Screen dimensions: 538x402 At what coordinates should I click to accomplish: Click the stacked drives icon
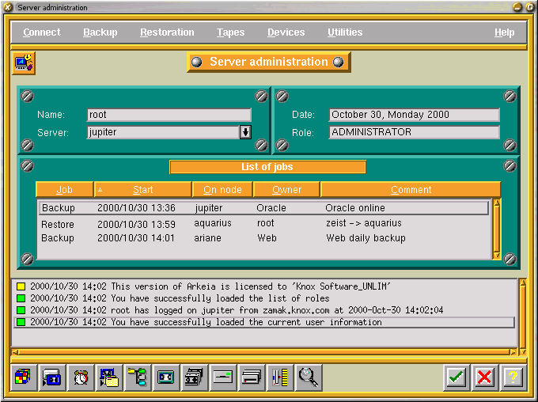tap(252, 377)
